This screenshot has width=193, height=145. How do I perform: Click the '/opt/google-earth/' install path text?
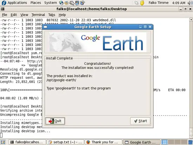point(61,80)
